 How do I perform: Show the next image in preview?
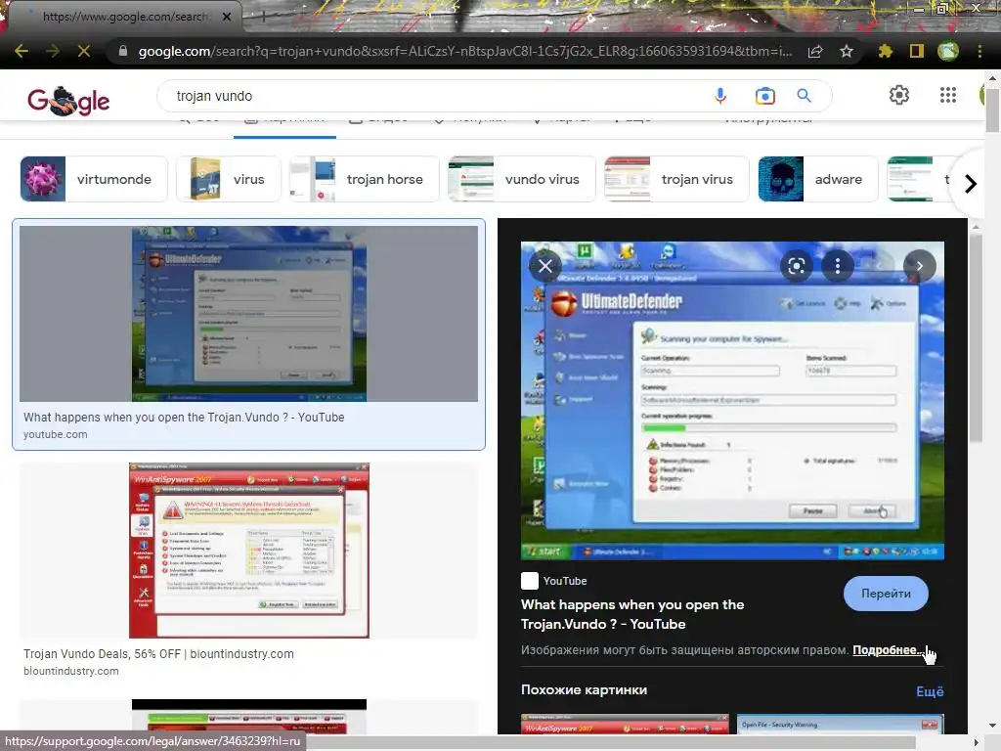click(919, 266)
